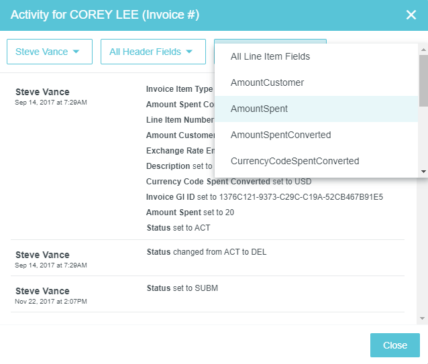The image size is (428, 364).
Task: Close the activity dialog with the X icon
Action: 411,15
